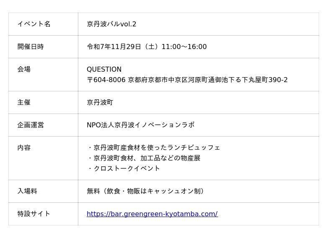Click the 物産展 bullet line
Viewport: 335px width, 238px height.
tap(144, 158)
